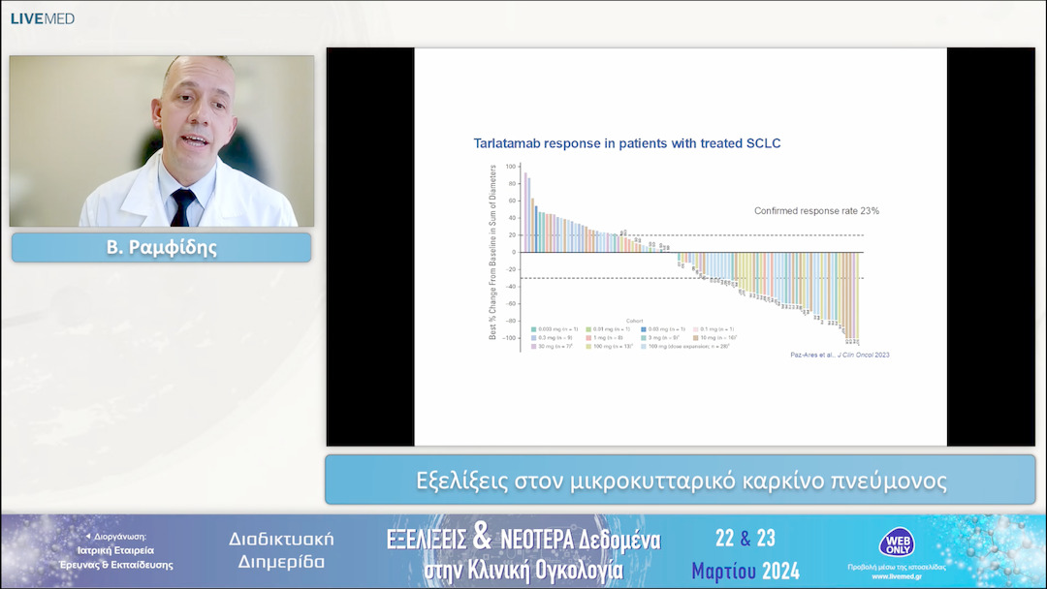Click the 22 & 23 dates in banner
This screenshot has width=1047, height=589.
[x=746, y=538]
